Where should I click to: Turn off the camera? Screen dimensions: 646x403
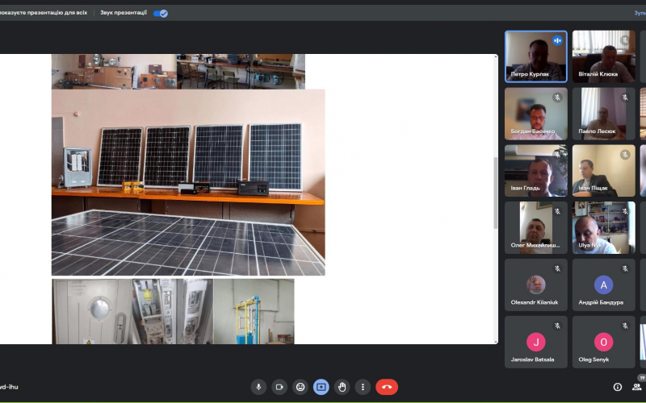click(x=279, y=387)
